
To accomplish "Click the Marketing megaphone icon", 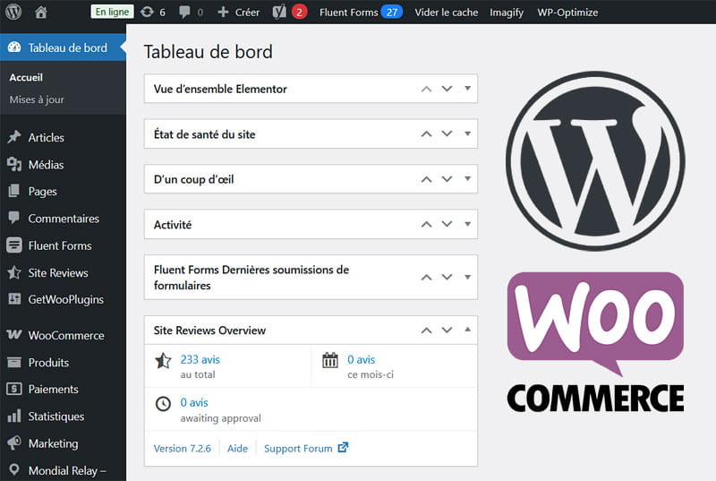I will pos(14,442).
